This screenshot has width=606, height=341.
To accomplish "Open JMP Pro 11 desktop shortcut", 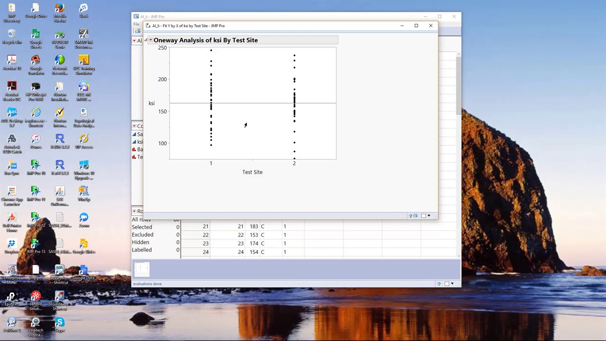I will (36, 193).
